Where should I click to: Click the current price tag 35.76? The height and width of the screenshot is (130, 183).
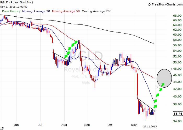click(x=178, y=114)
